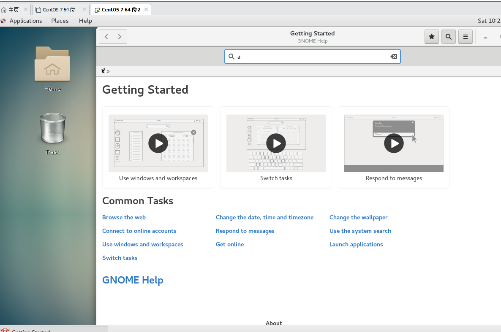
Task: Open the Home folder on desktop
Action: click(x=52, y=69)
